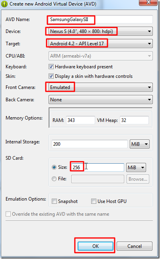
Task: Confirm the AVD with the OK button
Action: (x=96, y=246)
